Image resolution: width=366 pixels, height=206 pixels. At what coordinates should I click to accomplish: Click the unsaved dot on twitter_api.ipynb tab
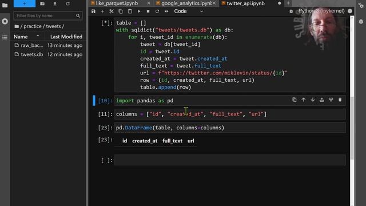coord(280,3)
